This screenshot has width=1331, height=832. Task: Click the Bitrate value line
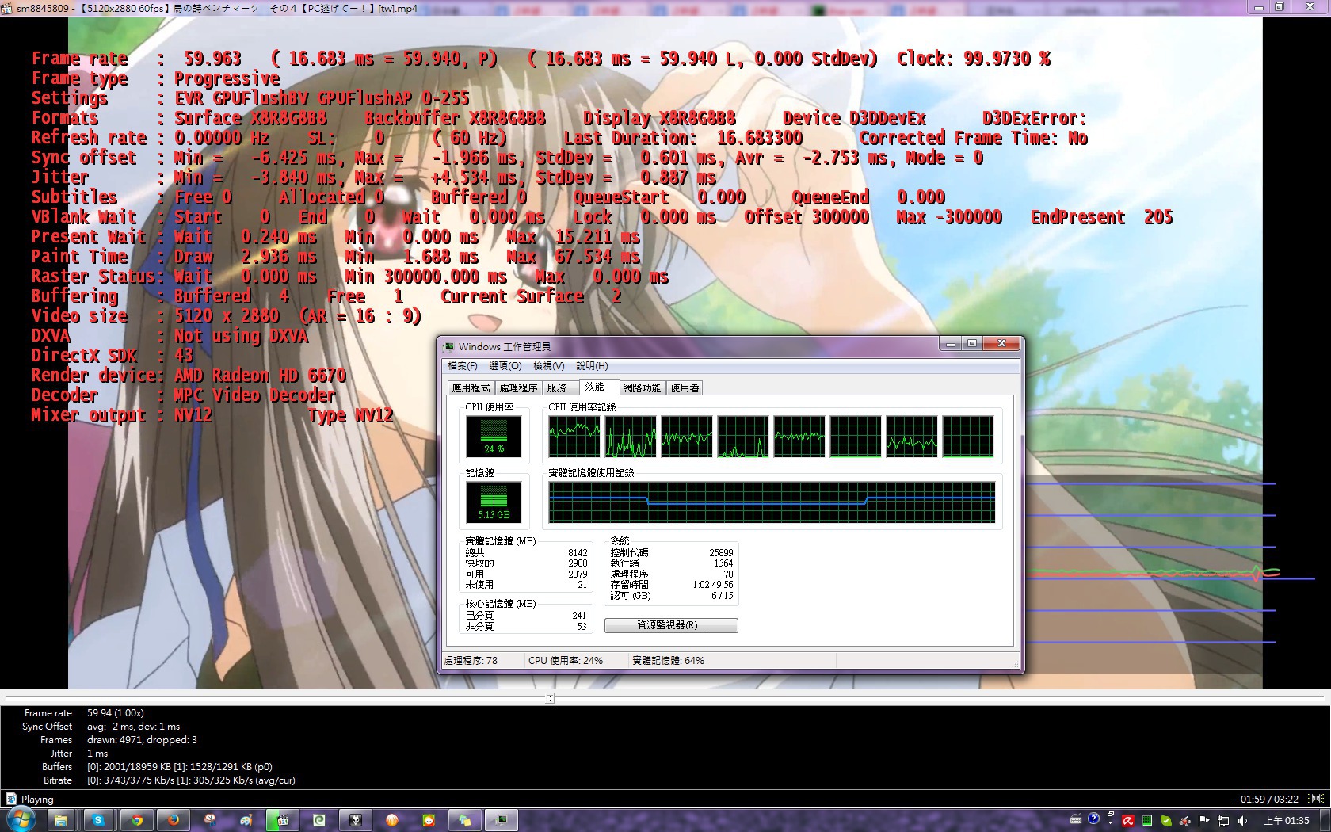click(x=191, y=780)
